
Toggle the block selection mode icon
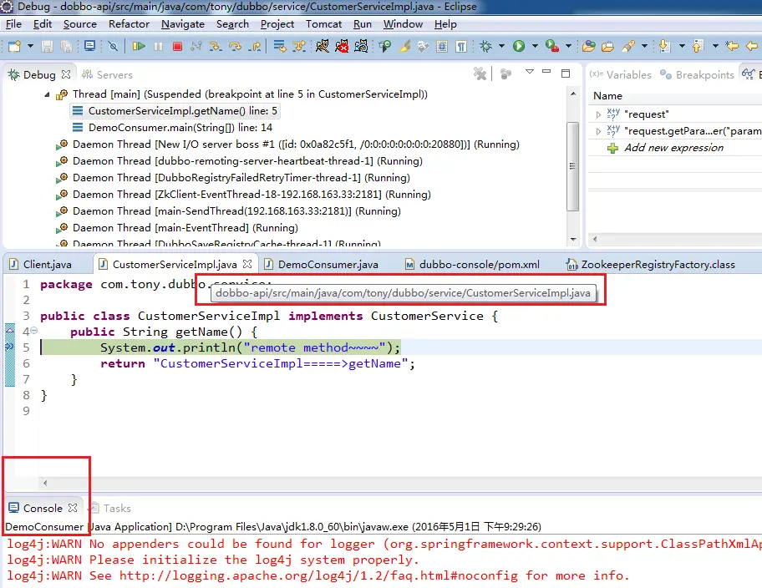coord(442,46)
